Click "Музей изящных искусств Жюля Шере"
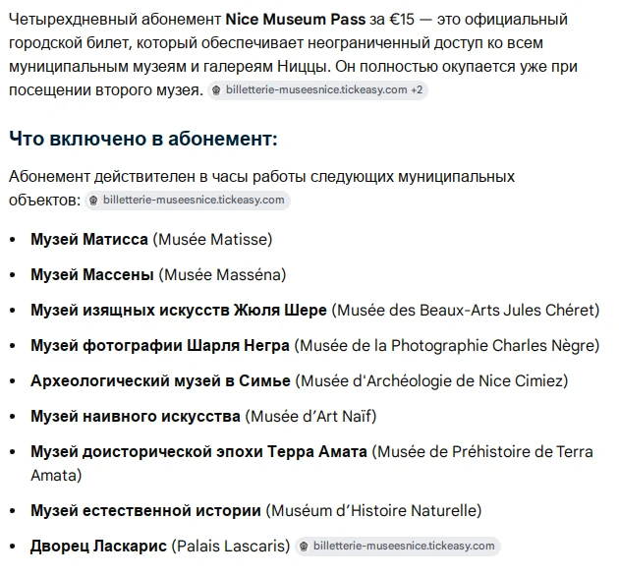The height and width of the screenshot is (577, 619). pyautogui.click(x=179, y=311)
